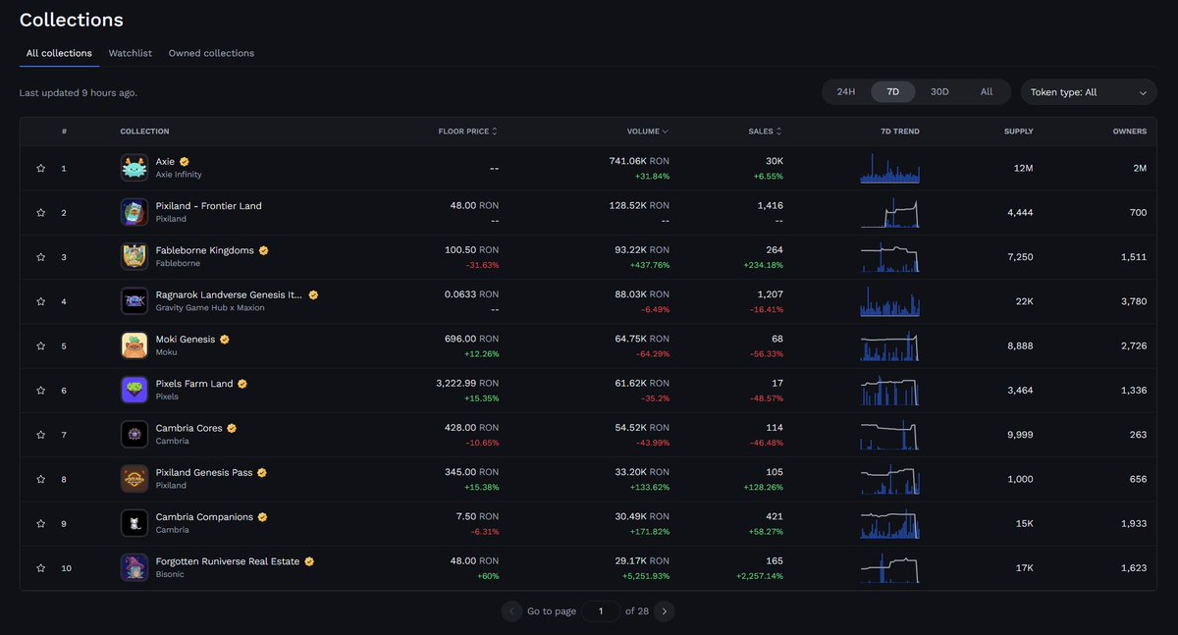This screenshot has width=1178, height=635.
Task: Open Cambria Companions name link
Action: (x=204, y=517)
